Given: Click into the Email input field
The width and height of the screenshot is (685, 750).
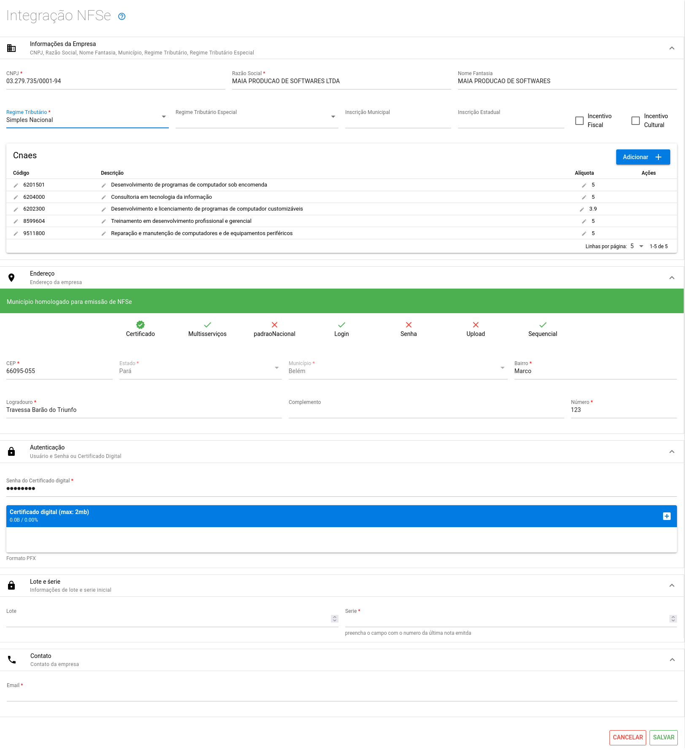Looking at the screenshot, I should point(342,694).
